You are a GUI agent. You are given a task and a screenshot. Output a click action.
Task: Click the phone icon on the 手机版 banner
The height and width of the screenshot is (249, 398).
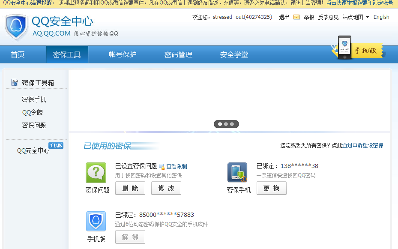click(x=345, y=48)
